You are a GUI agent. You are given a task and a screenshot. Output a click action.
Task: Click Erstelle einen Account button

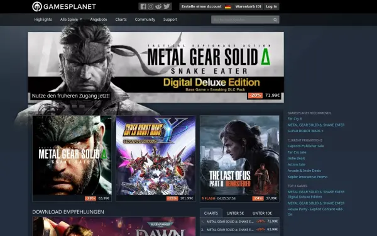pyautogui.click(x=202, y=6)
